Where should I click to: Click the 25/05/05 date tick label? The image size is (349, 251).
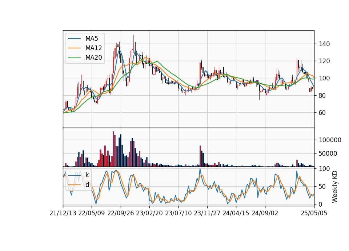pos(314,213)
